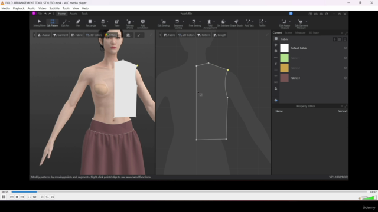Screen dimensions: 378x212
Task: Activate the Add Tack tool
Action: 249,23
